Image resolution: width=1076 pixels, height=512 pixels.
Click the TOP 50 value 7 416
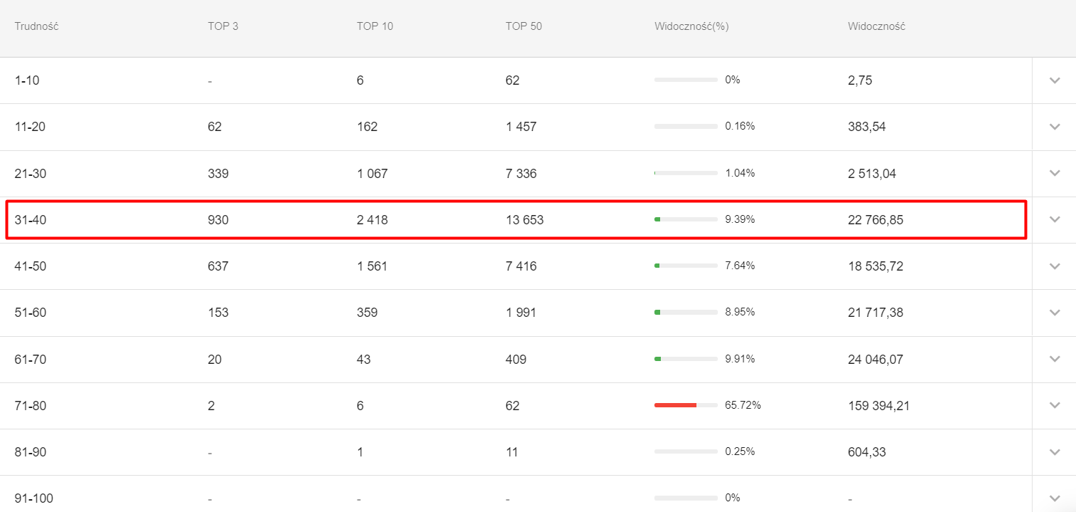point(521,266)
